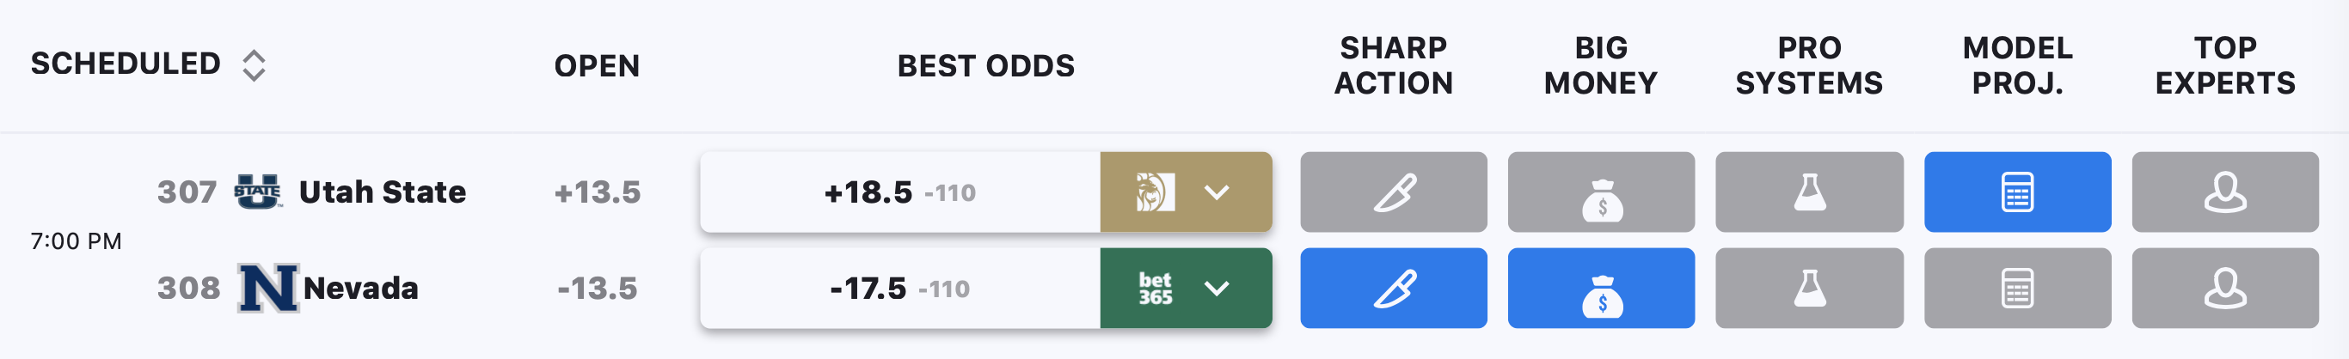Image resolution: width=2349 pixels, height=359 pixels.
Task: Click Utah State top experts person icon
Action: [2225, 192]
